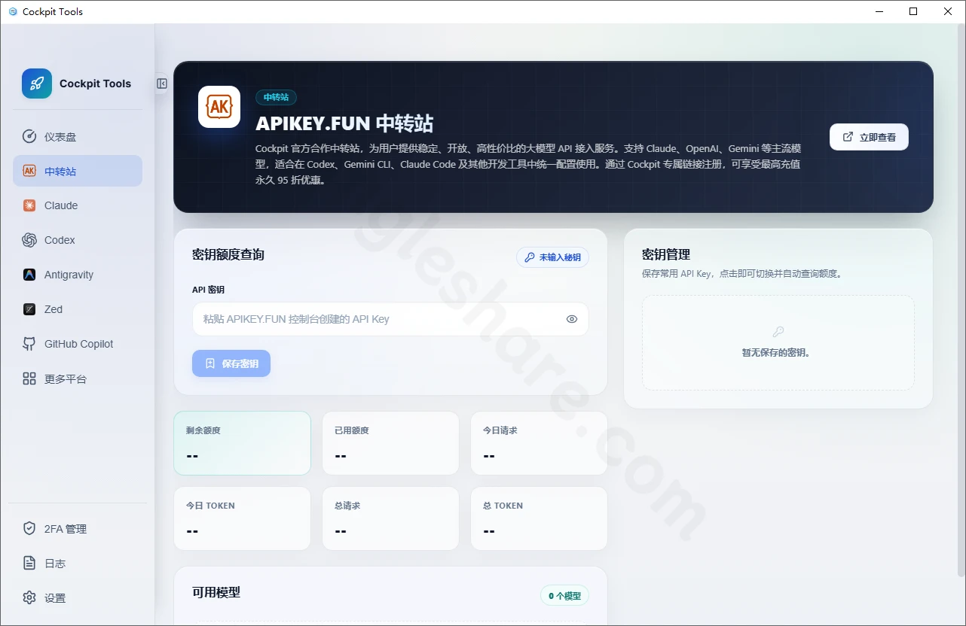Click the settings gear icon

(x=29, y=598)
